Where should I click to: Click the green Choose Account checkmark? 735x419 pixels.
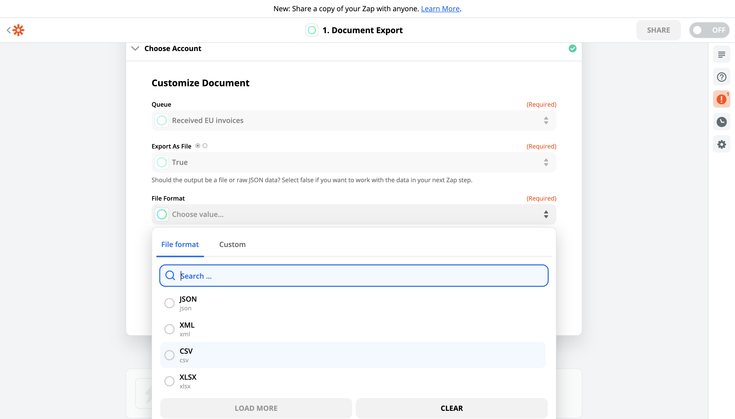572,48
